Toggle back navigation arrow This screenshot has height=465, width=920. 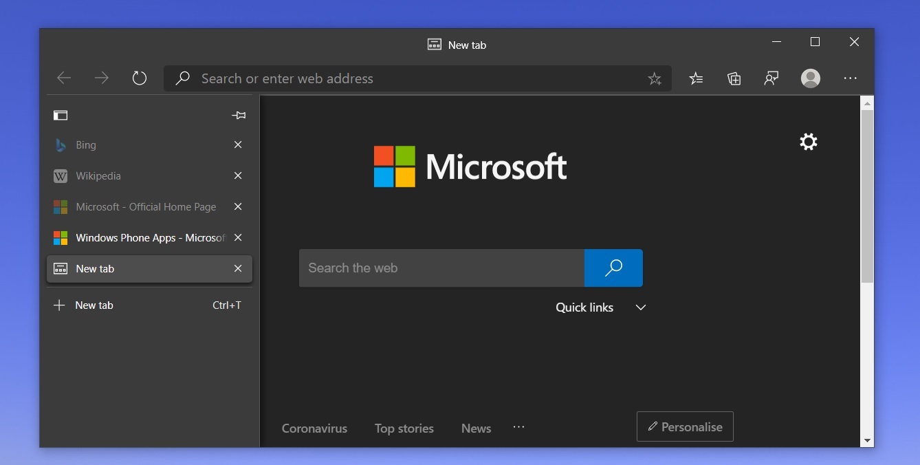tap(64, 78)
